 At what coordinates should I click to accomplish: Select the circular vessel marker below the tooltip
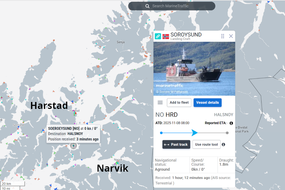pyautogui.click(x=73, y=146)
